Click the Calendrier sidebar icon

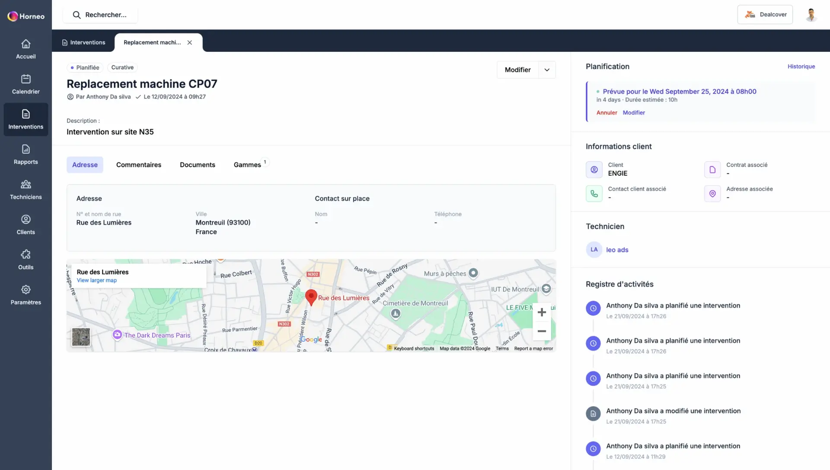tap(26, 84)
